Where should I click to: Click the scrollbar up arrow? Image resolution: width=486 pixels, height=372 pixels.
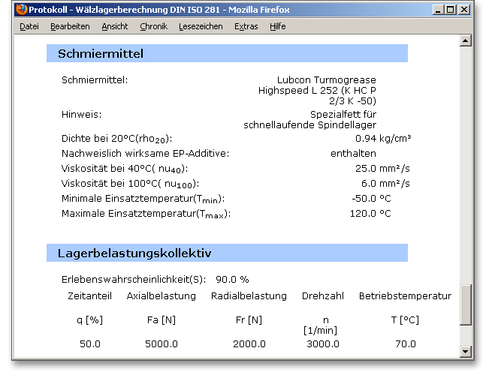pos(465,40)
